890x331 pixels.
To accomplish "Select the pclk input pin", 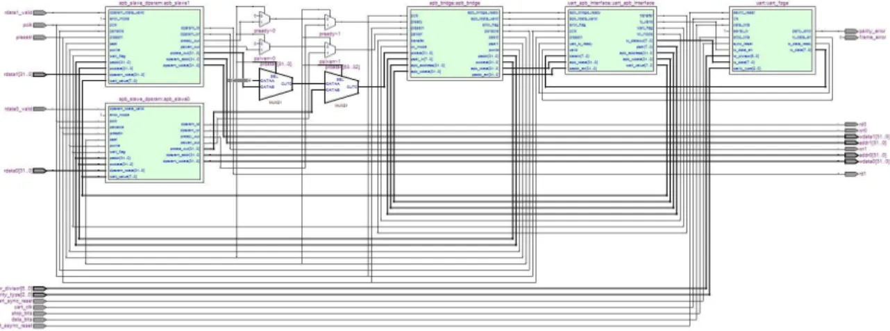I will (40, 25).
